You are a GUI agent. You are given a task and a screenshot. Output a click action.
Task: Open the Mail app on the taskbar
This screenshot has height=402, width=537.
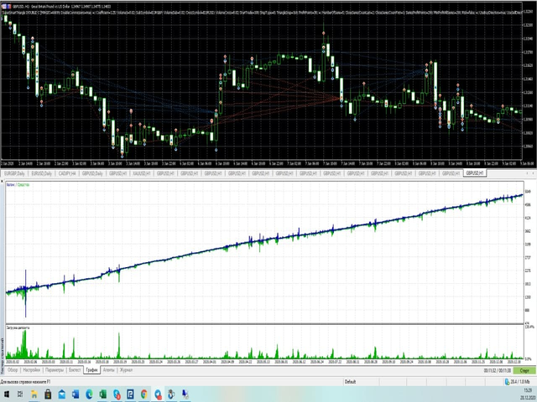click(x=61, y=394)
